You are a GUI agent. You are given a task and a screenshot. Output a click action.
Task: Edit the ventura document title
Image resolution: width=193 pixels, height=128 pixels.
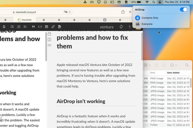[x=107, y=27]
